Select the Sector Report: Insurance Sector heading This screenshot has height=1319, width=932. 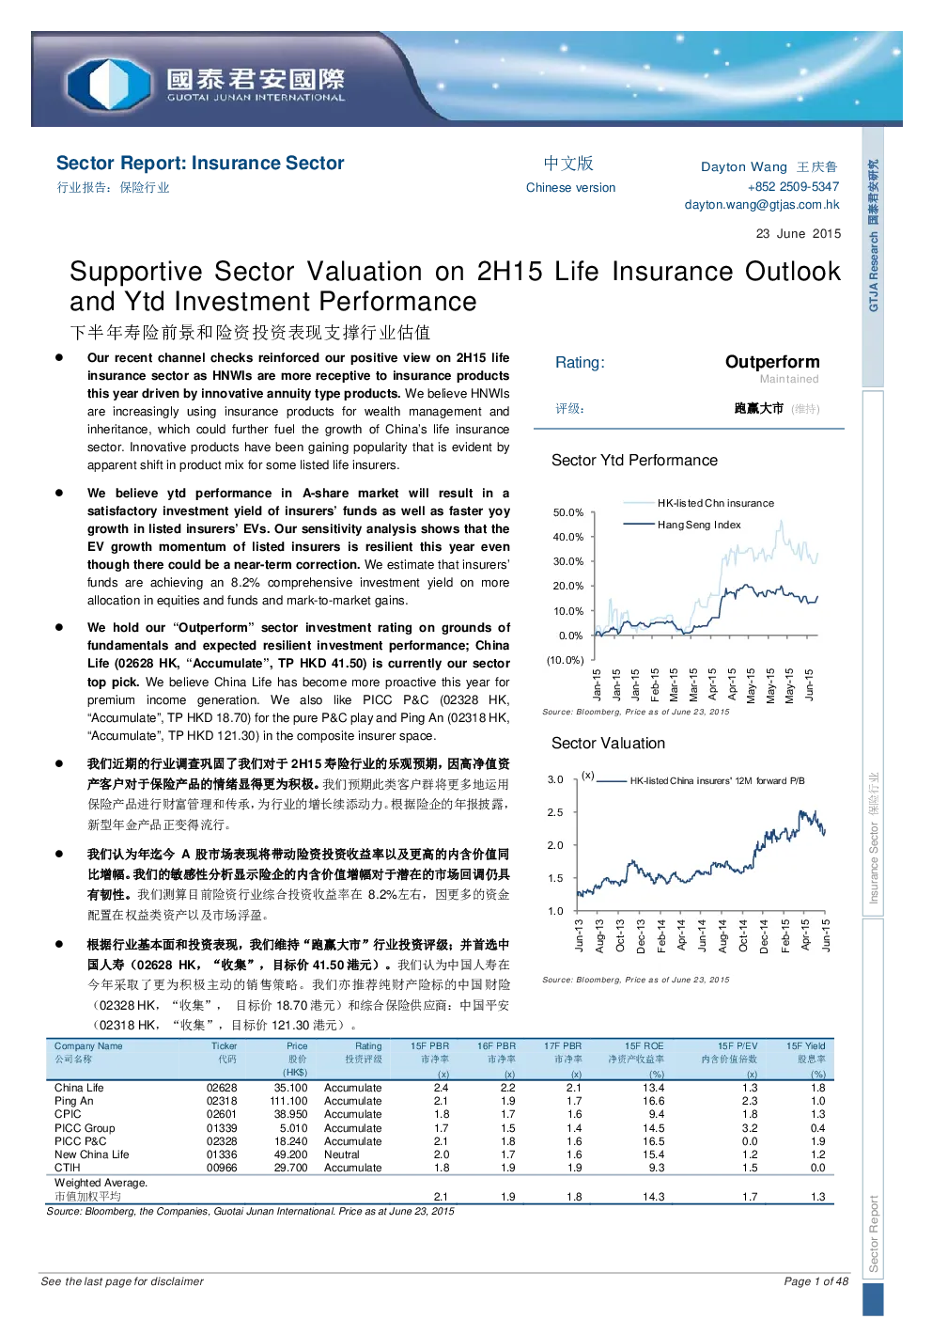pos(200,163)
